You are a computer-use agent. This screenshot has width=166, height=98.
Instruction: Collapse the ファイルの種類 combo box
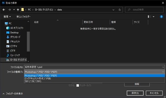pyautogui.click(x=94, y=72)
